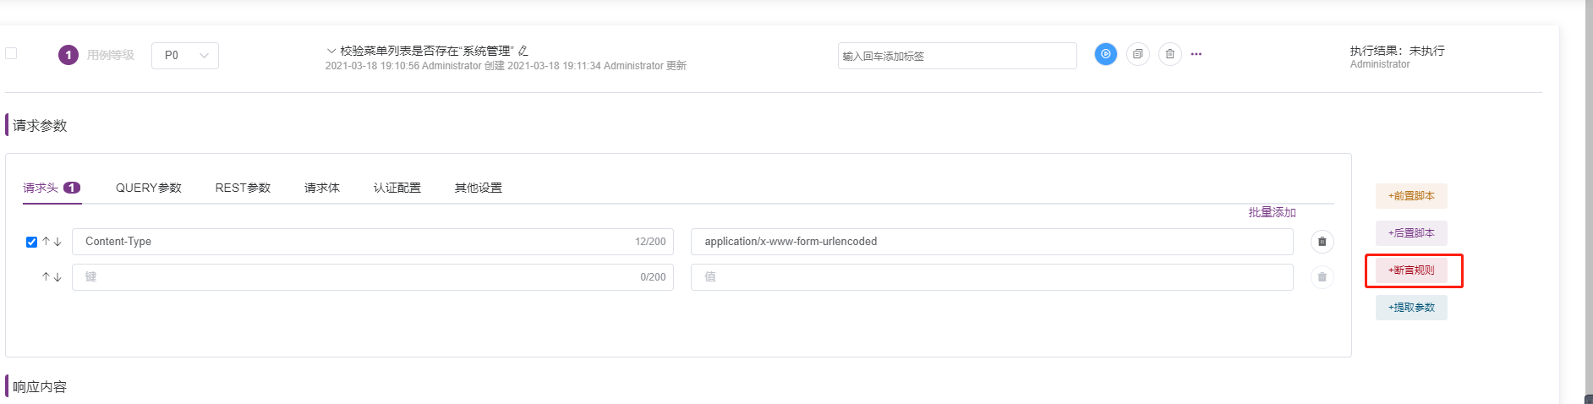
Task: Add extraction with +提取参数
Action: (1411, 308)
